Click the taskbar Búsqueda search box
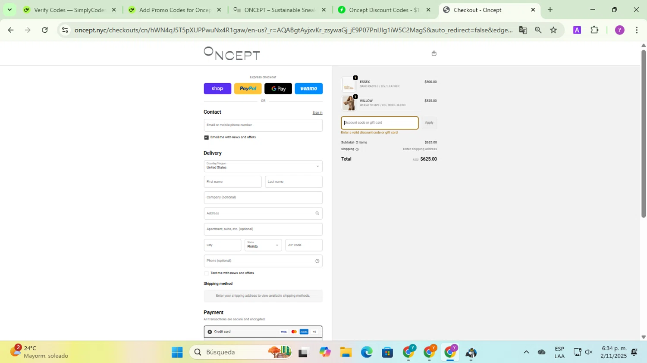 tap(241, 353)
